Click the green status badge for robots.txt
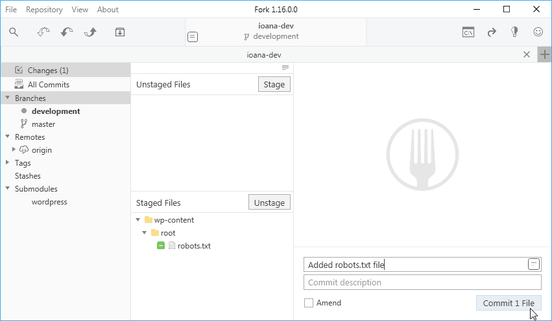The width and height of the screenshot is (552, 321). point(161,245)
